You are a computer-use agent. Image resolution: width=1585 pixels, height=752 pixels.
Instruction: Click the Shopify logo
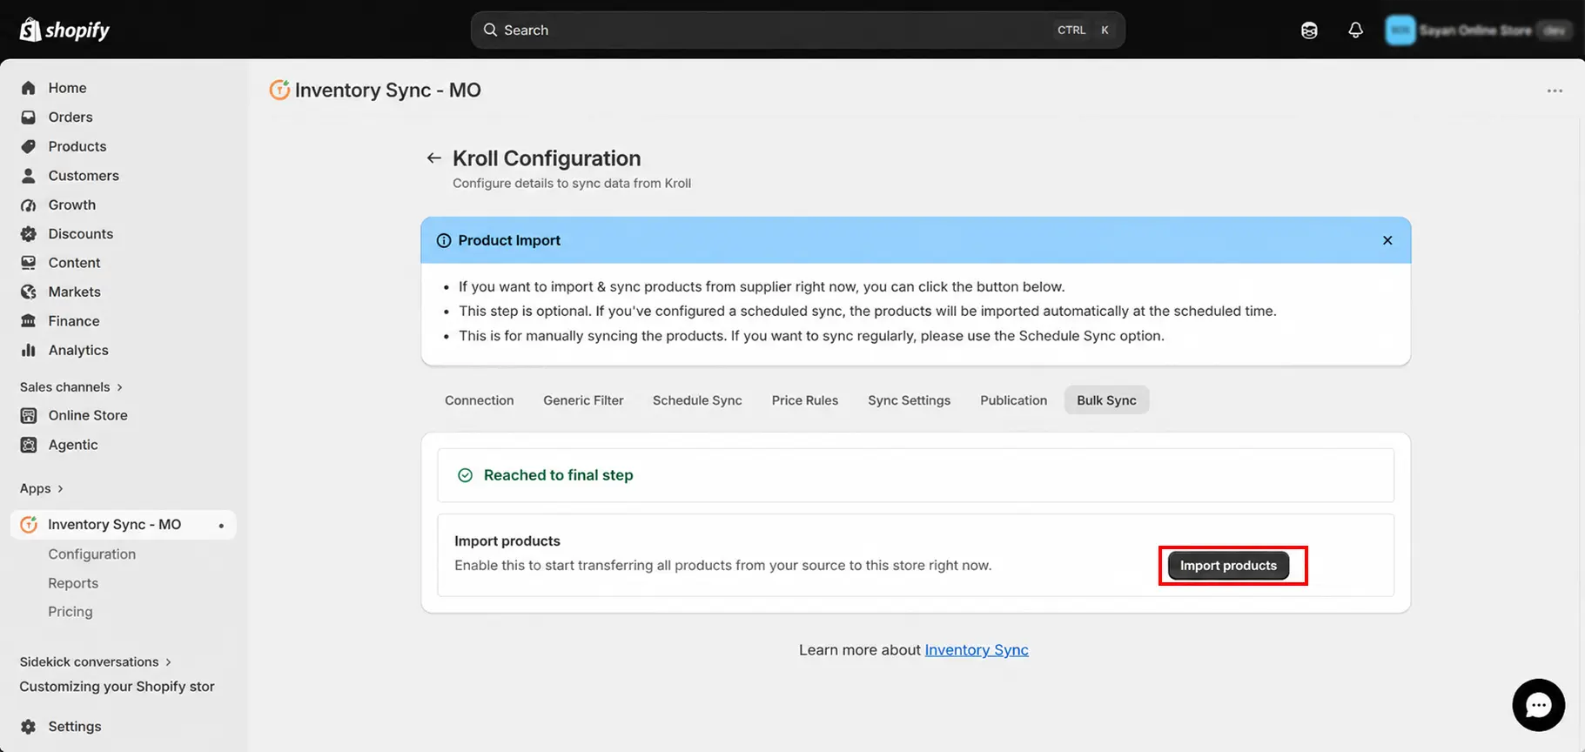[x=64, y=30]
